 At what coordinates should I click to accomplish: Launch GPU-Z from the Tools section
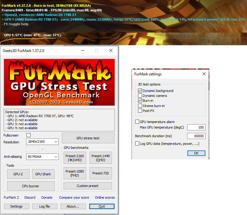tap(18, 174)
